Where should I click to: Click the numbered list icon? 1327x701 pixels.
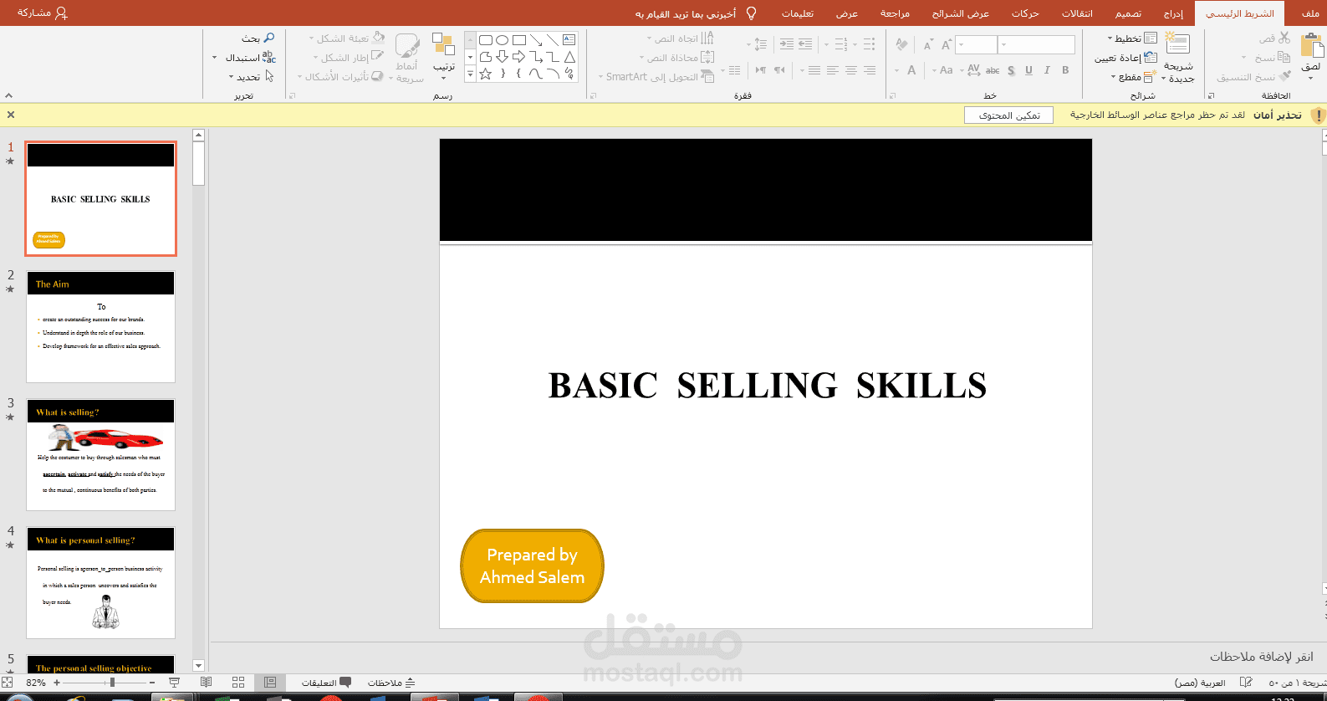(841, 44)
